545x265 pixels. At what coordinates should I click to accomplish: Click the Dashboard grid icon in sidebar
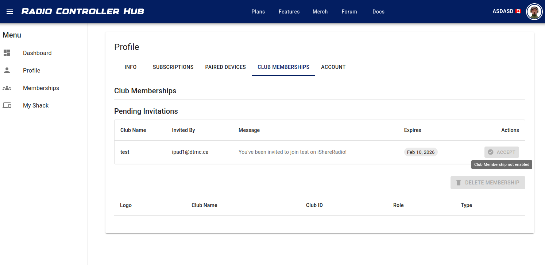coord(7,53)
